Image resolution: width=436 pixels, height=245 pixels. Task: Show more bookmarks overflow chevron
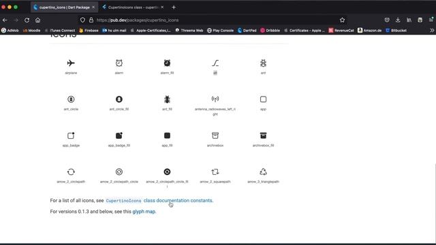point(432,30)
